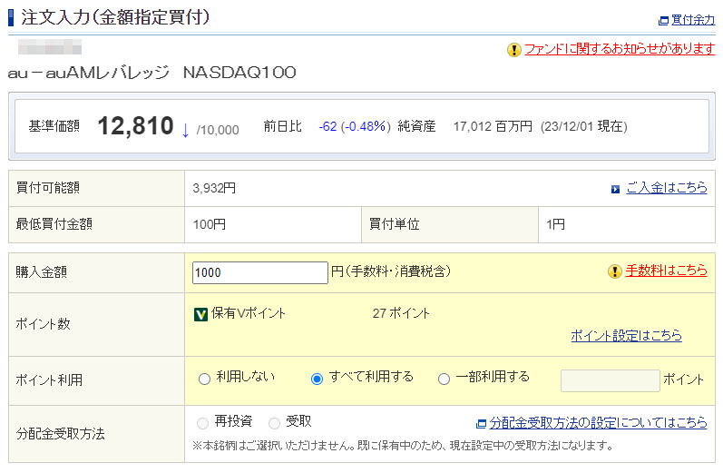Viewport: 723px width, 473px height.
Task: Select the 再投資 radio button
Action: [203, 423]
